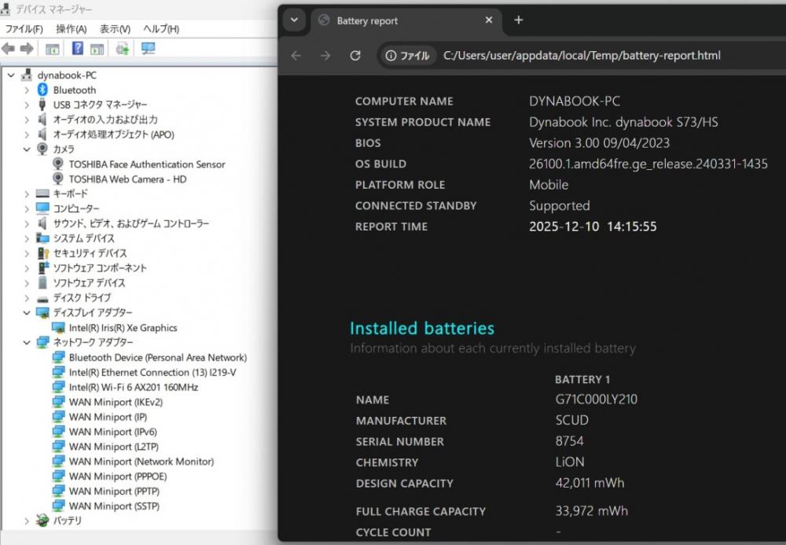Click the ファイル site info icon in address bar
Viewport: 786px width, 545px height.
pos(407,56)
